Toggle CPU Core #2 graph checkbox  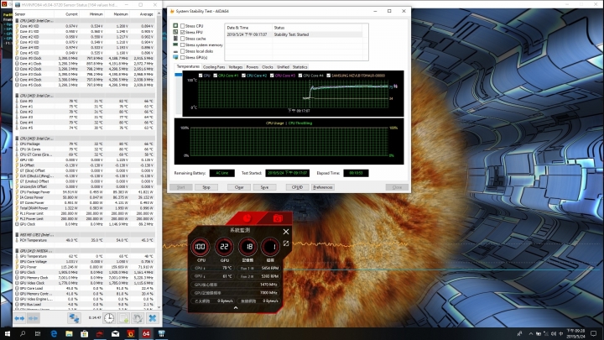click(x=243, y=76)
